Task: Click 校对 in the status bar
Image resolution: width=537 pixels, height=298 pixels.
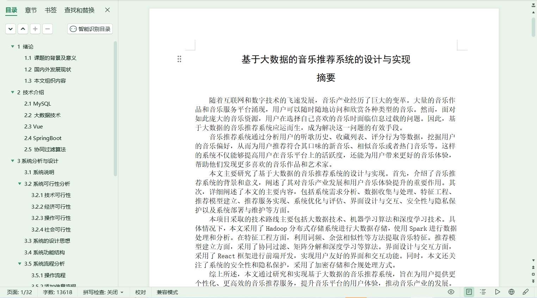Action: coord(141,292)
